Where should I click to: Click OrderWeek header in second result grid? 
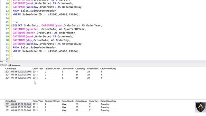coord(81,101)
